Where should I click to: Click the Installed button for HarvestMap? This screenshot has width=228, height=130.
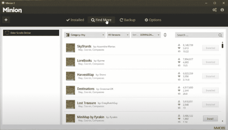[210, 76]
